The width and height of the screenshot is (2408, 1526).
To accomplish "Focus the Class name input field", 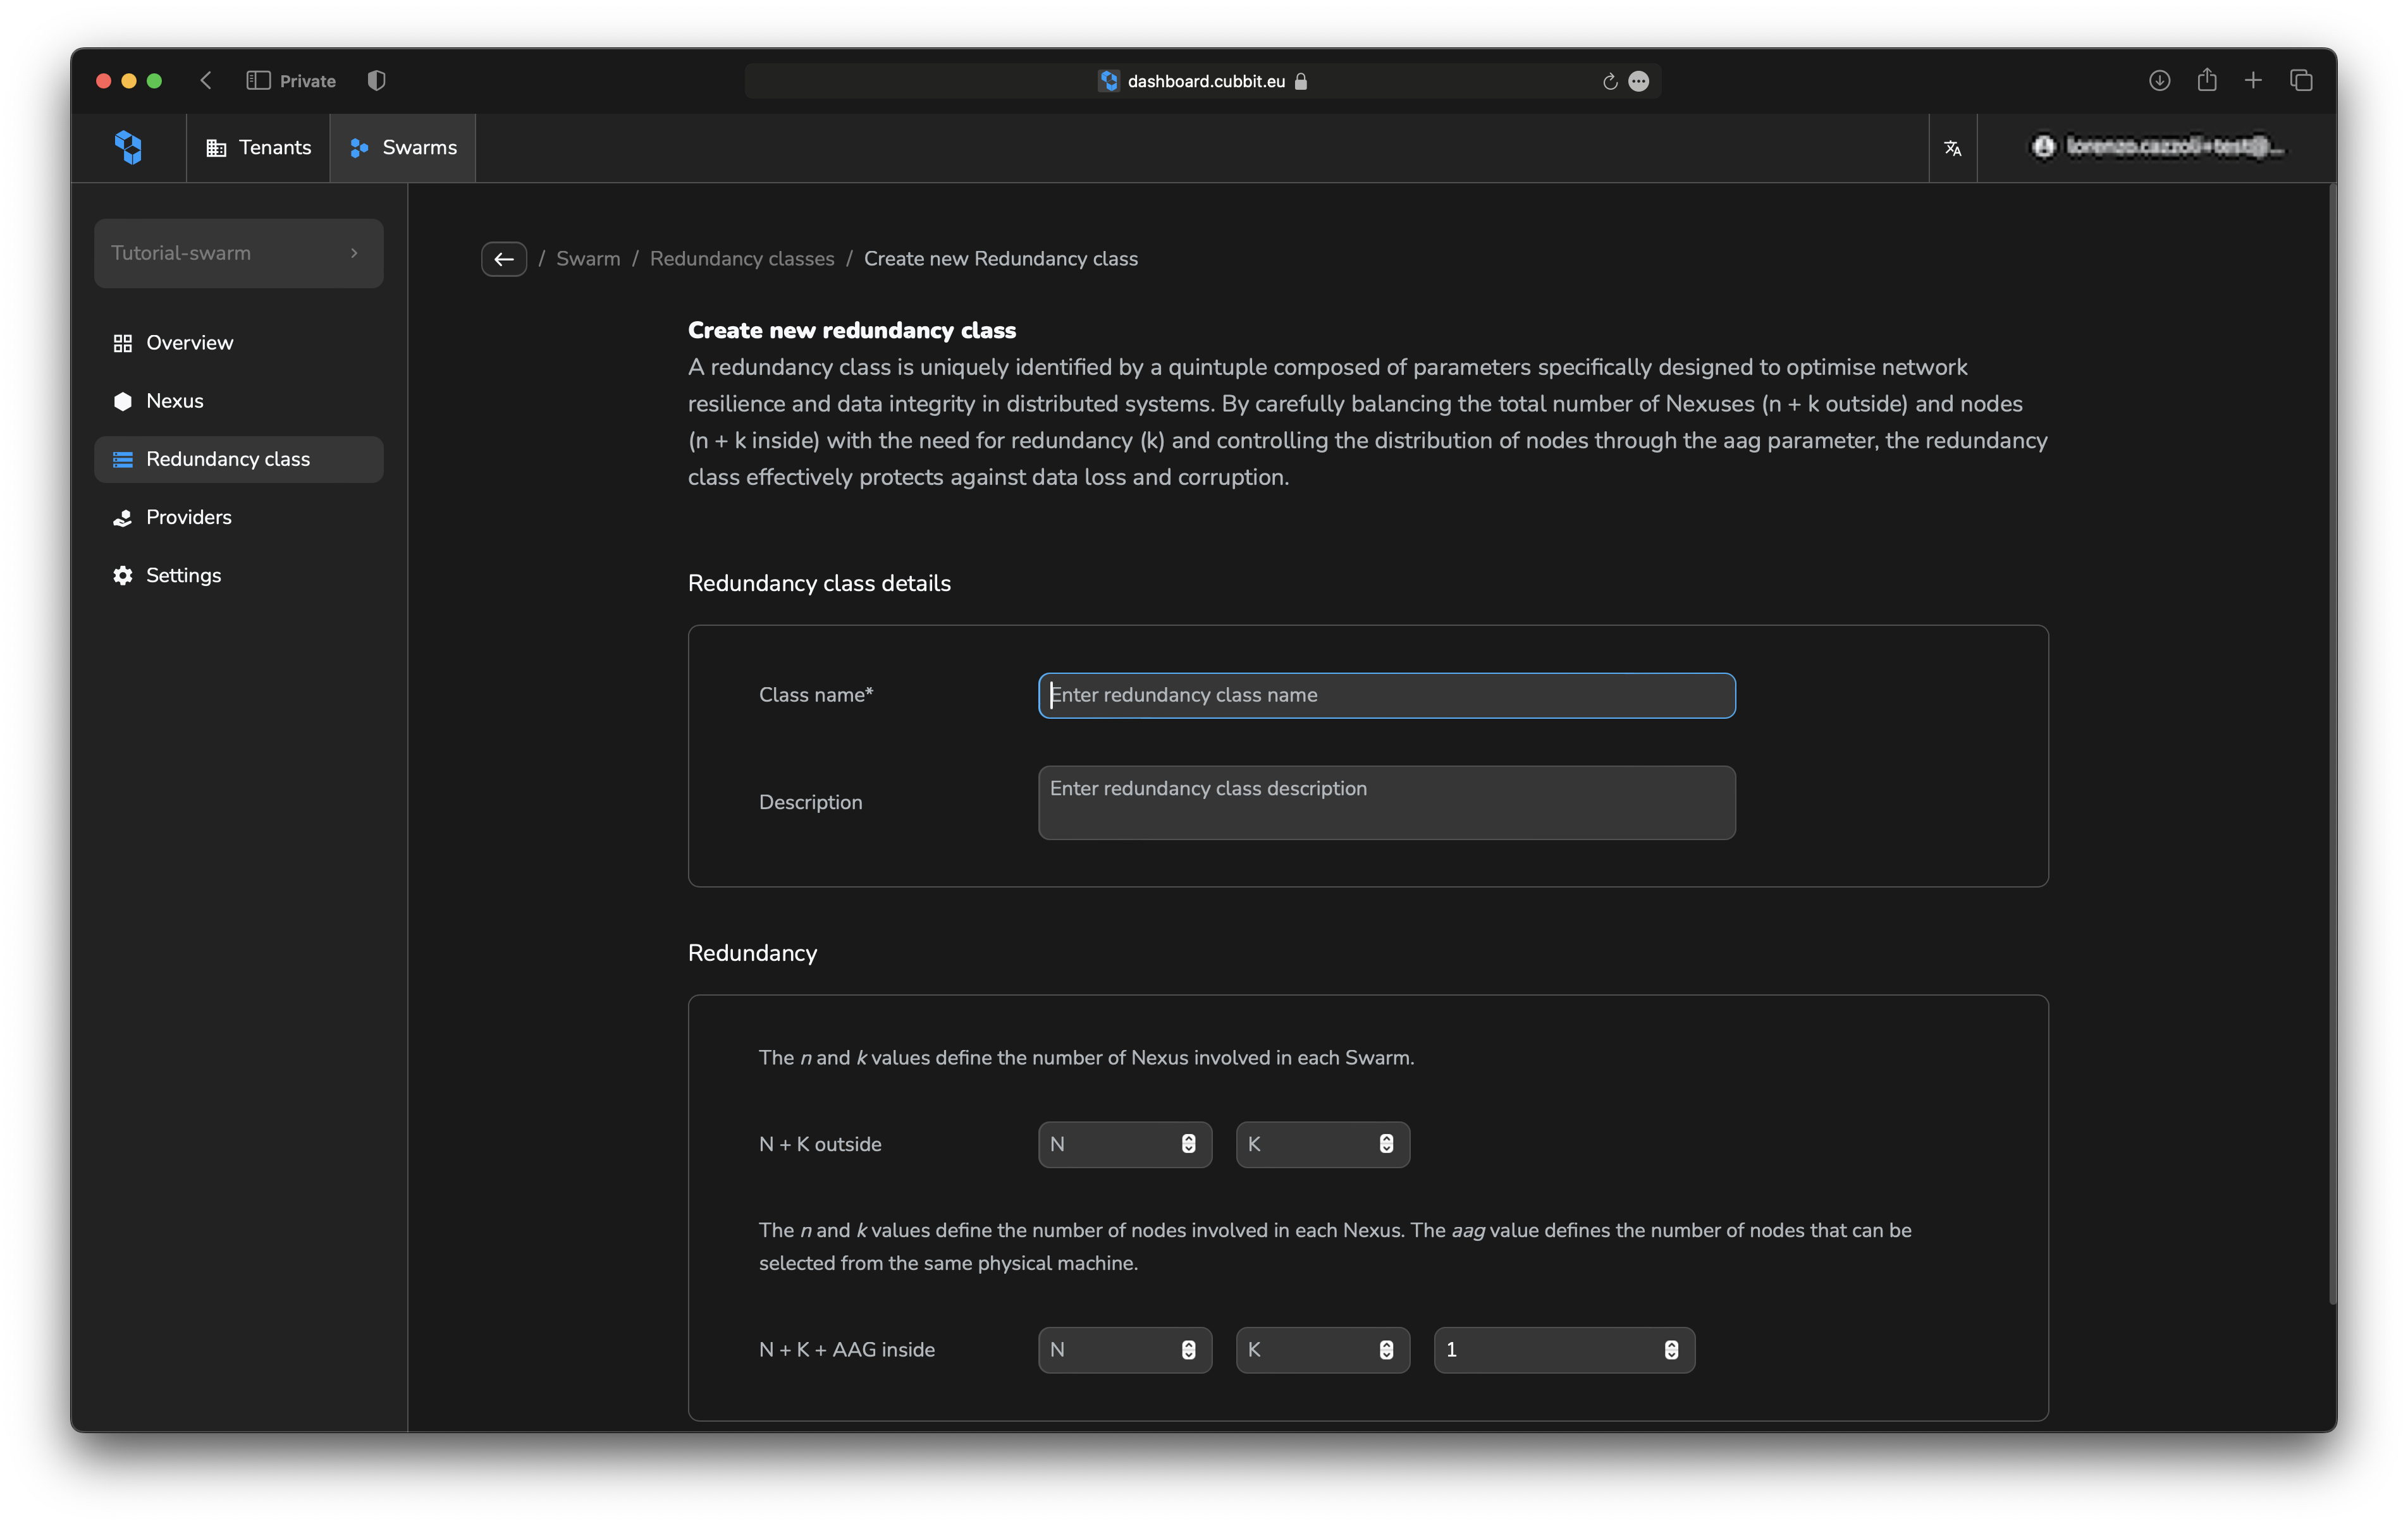I will tap(1386, 695).
